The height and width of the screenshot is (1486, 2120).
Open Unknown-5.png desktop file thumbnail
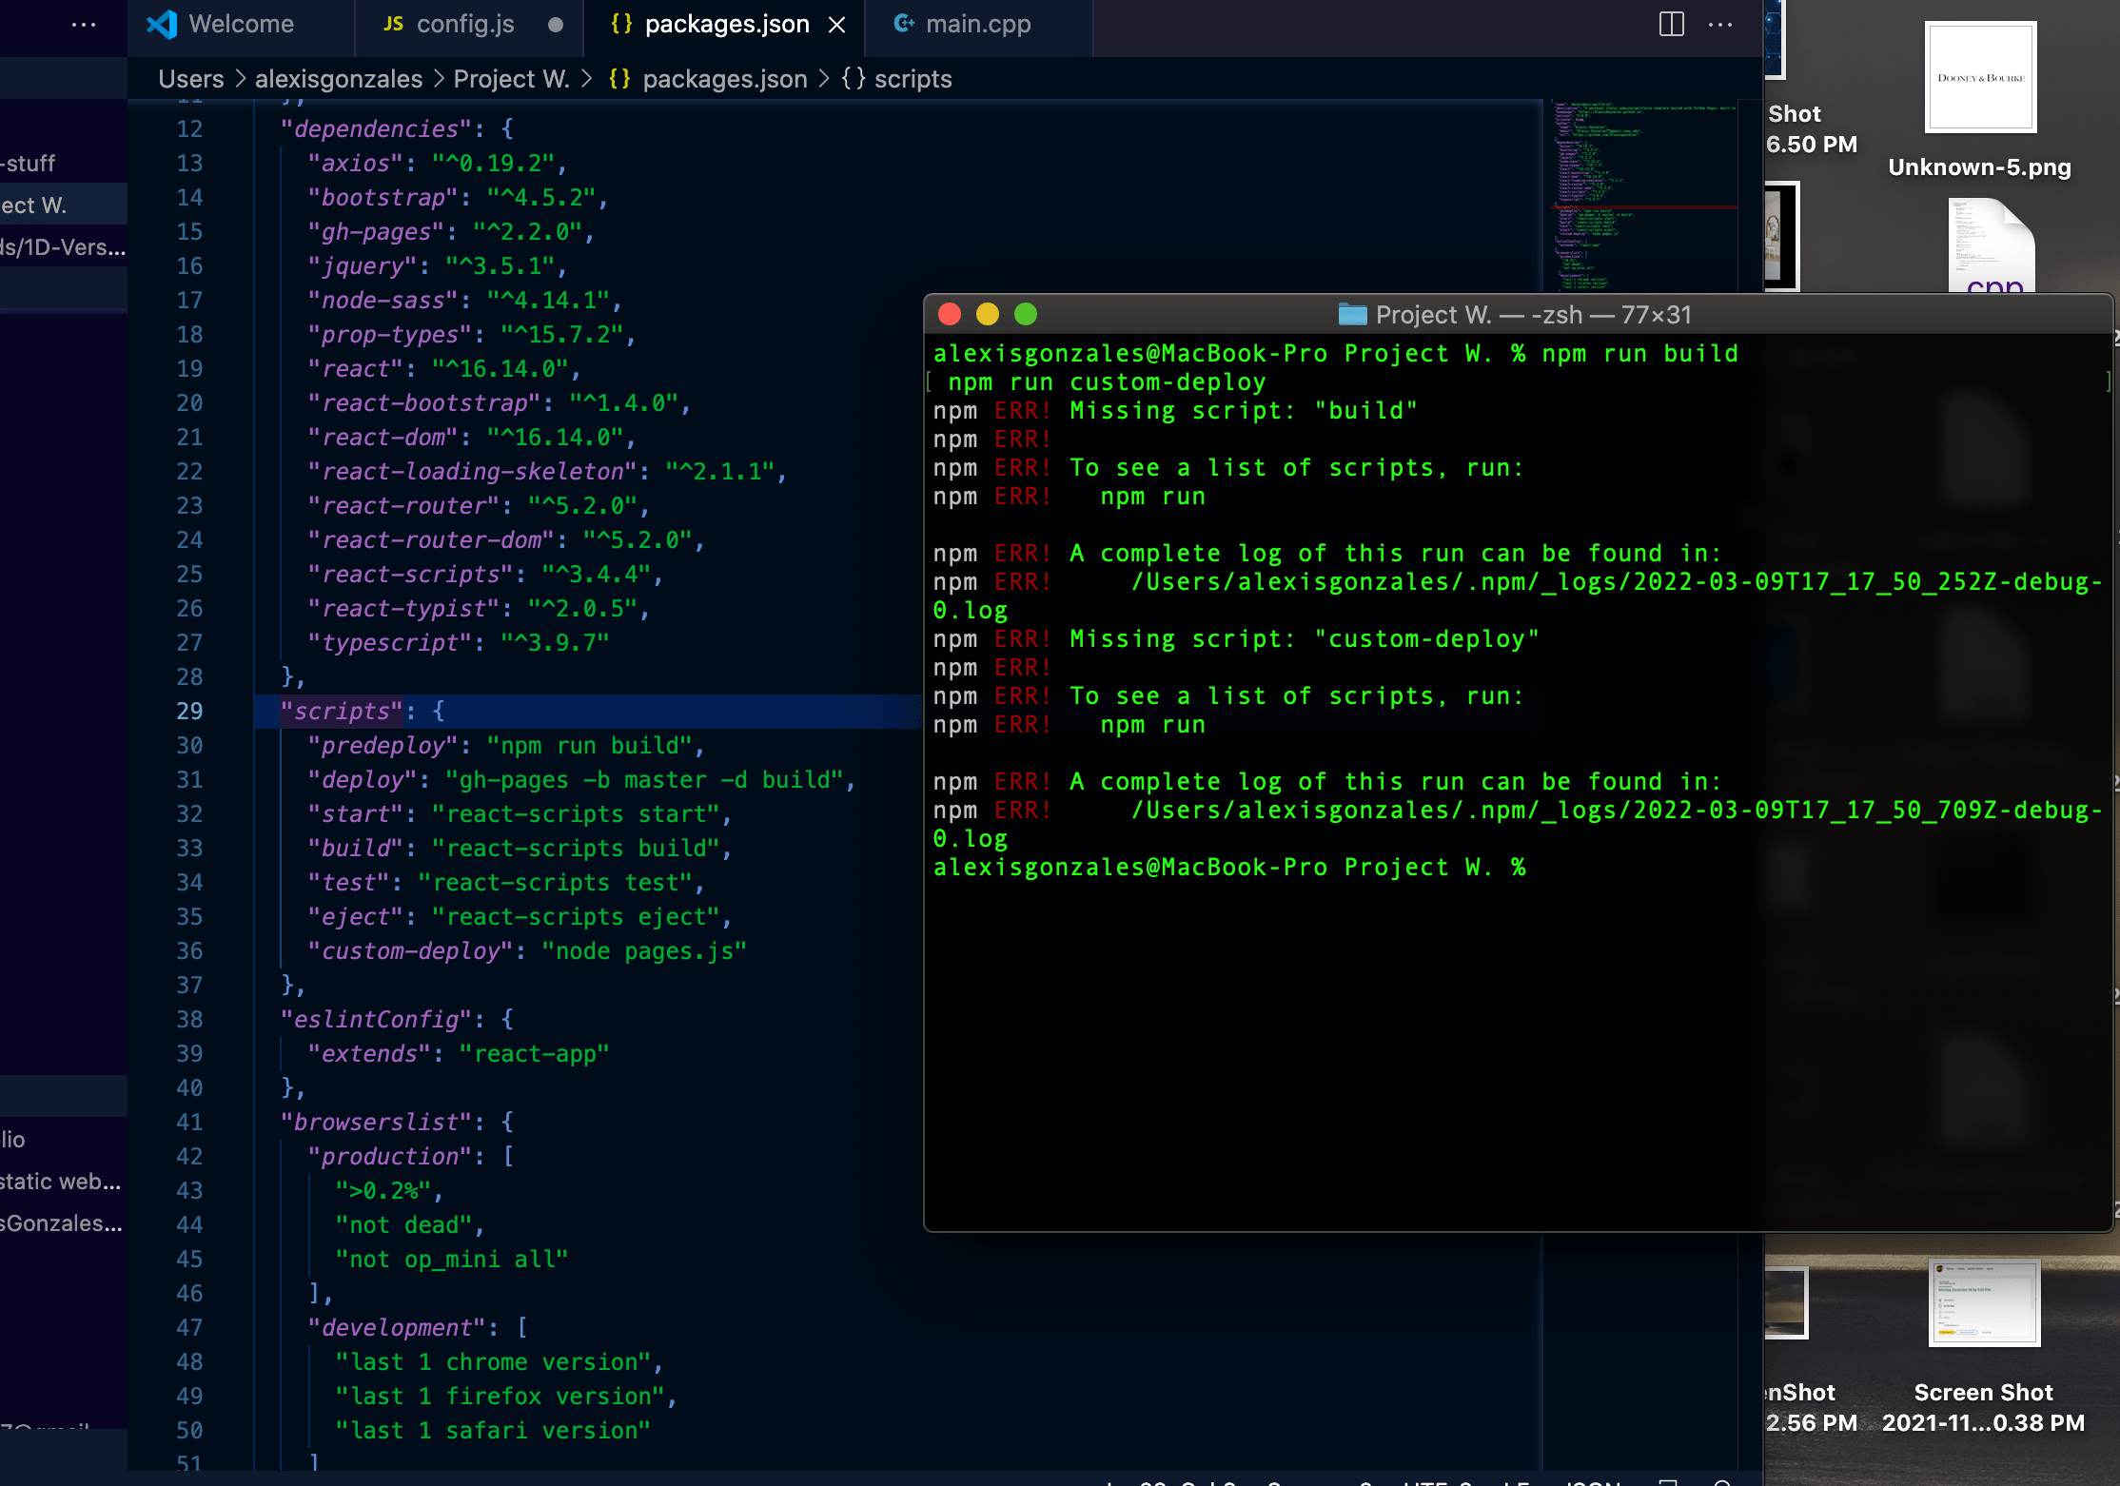click(1980, 78)
